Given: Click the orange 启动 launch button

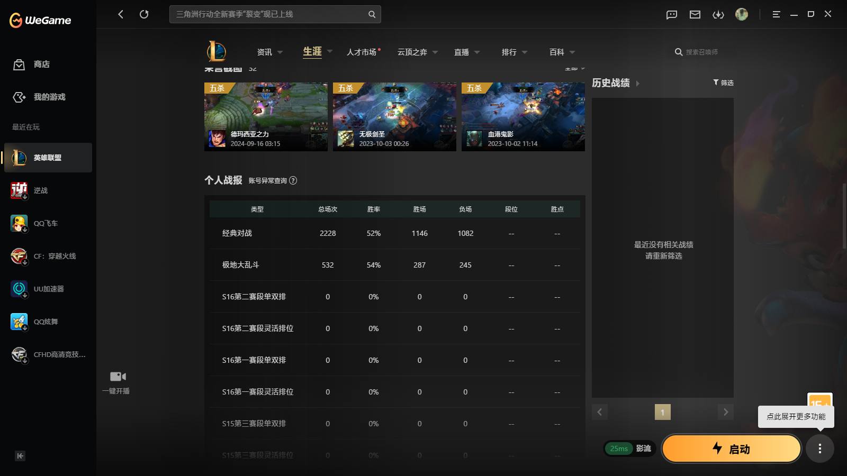Looking at the screenshot, I should coord(732,448).
